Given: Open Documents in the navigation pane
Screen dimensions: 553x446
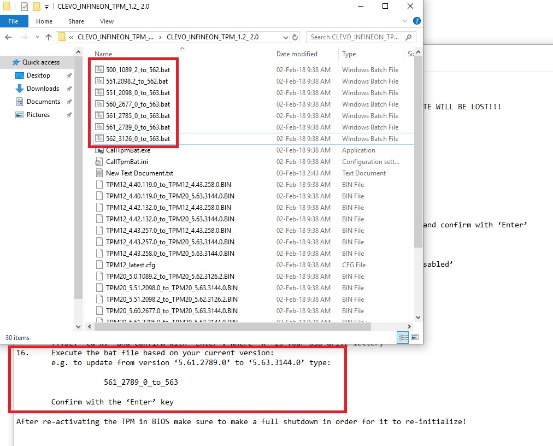Looking at the screenshot, I should (43, 102).
